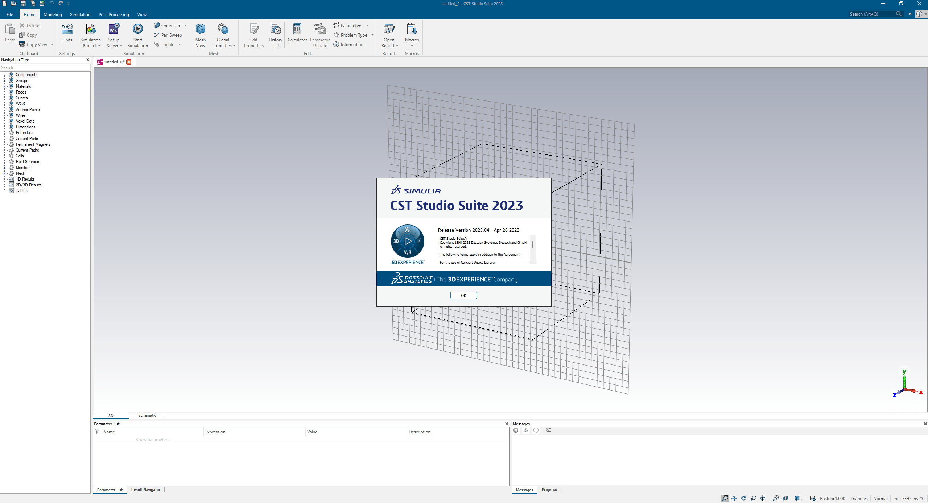This screenshot has height=503, width=928.
Task: Click the Save icon in quick access toolbar
Action: (x=23, y=4)
